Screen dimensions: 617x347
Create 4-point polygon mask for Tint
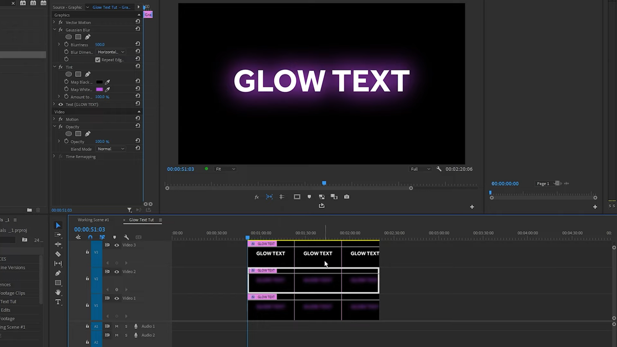point(78,74)
